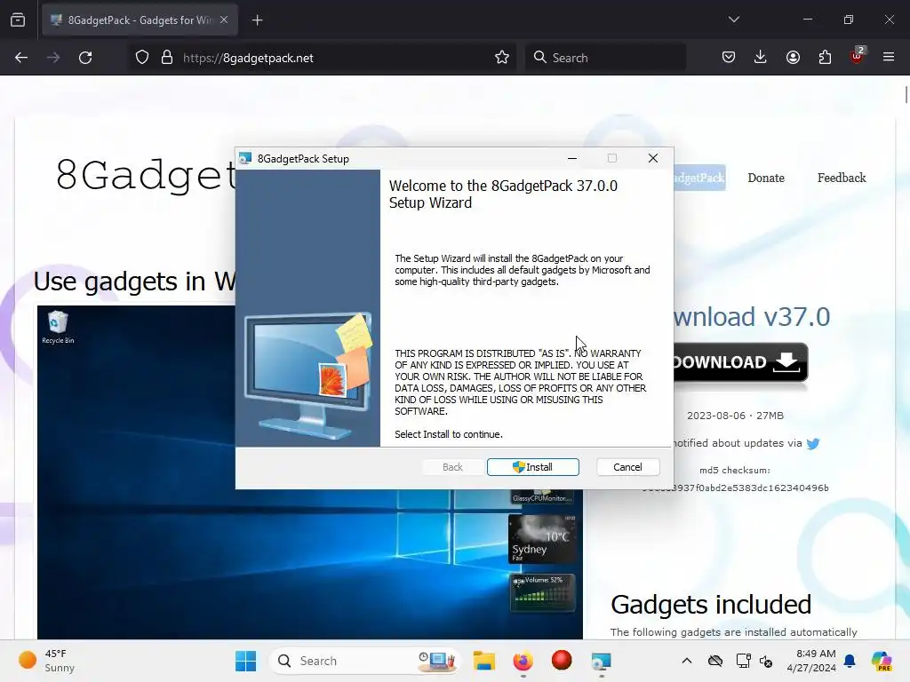Open File Explorer from taskbar

tap(484, 661)
